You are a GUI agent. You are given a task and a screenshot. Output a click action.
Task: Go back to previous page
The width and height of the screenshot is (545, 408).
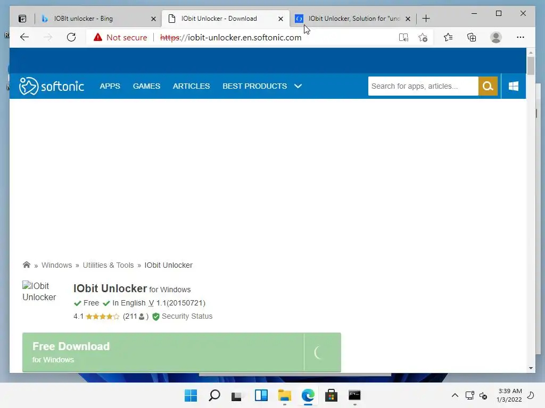coord(24,37)
